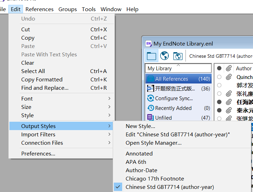Open the Tools menu

click(89, 9)
